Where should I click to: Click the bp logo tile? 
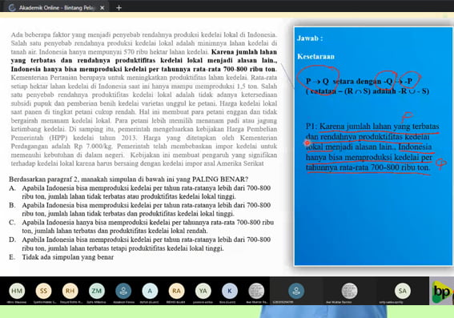[x=441, y=291]
